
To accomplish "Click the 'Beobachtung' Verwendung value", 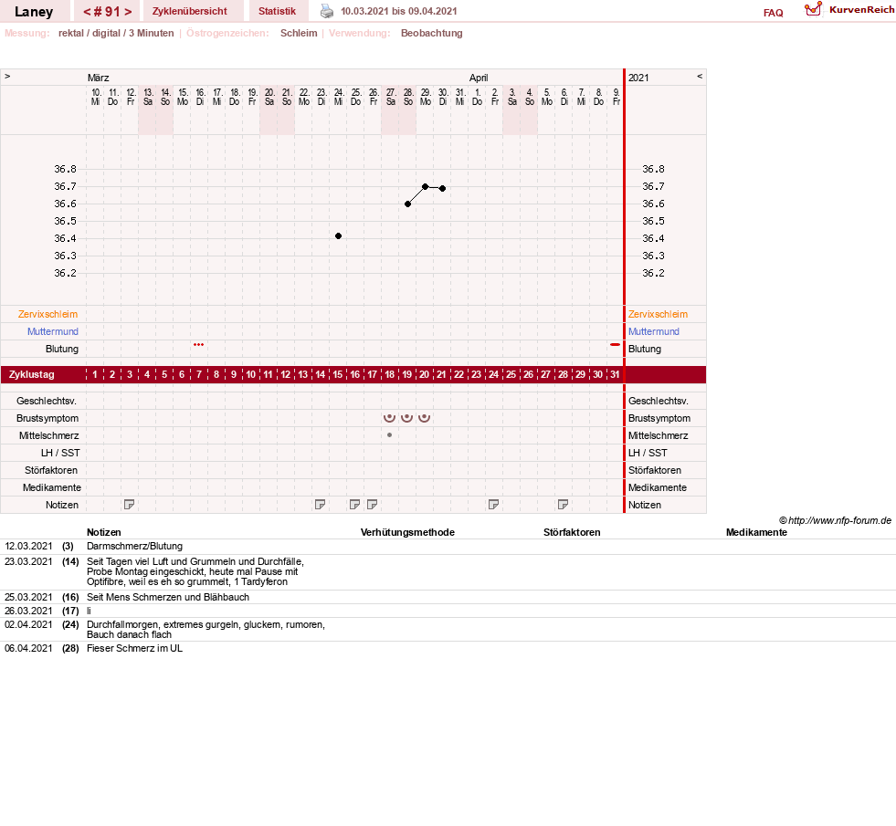I will point(431,33).
